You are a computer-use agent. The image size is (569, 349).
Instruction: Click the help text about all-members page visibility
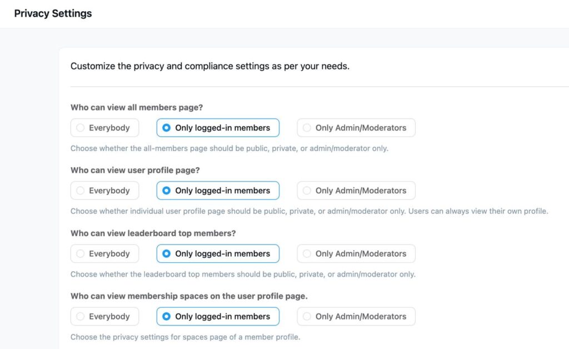(x=229, y=148)
